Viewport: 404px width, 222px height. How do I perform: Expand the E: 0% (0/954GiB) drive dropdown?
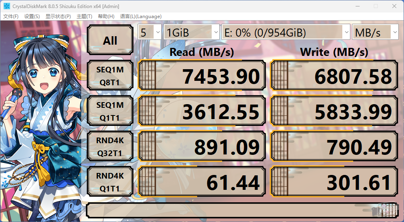point(286,32)
